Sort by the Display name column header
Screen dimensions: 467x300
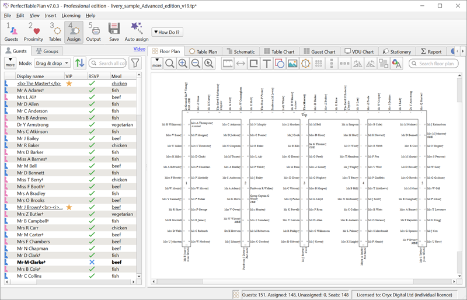tap(40, 76)
